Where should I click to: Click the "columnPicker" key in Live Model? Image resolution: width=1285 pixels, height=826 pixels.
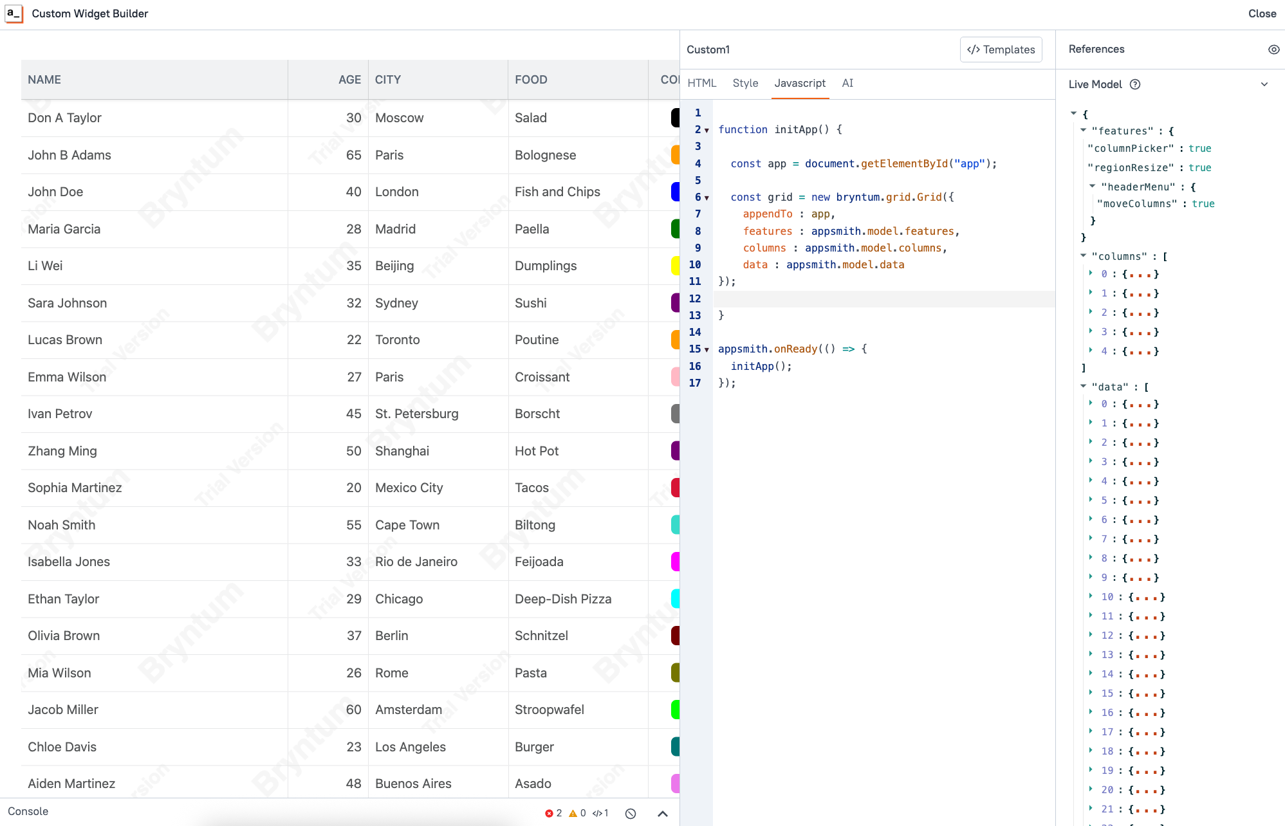click(x=1131, y=149)
